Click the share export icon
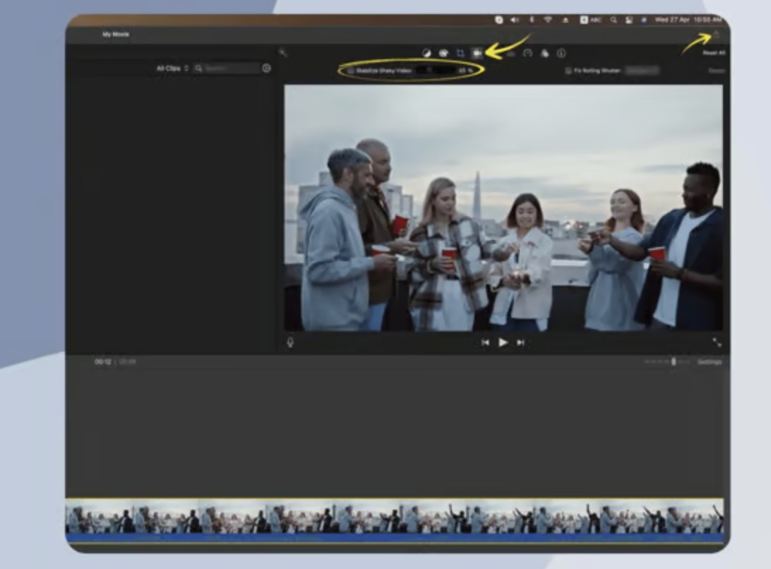The width and height of the screenshot is (771, 569). (716, 35)
